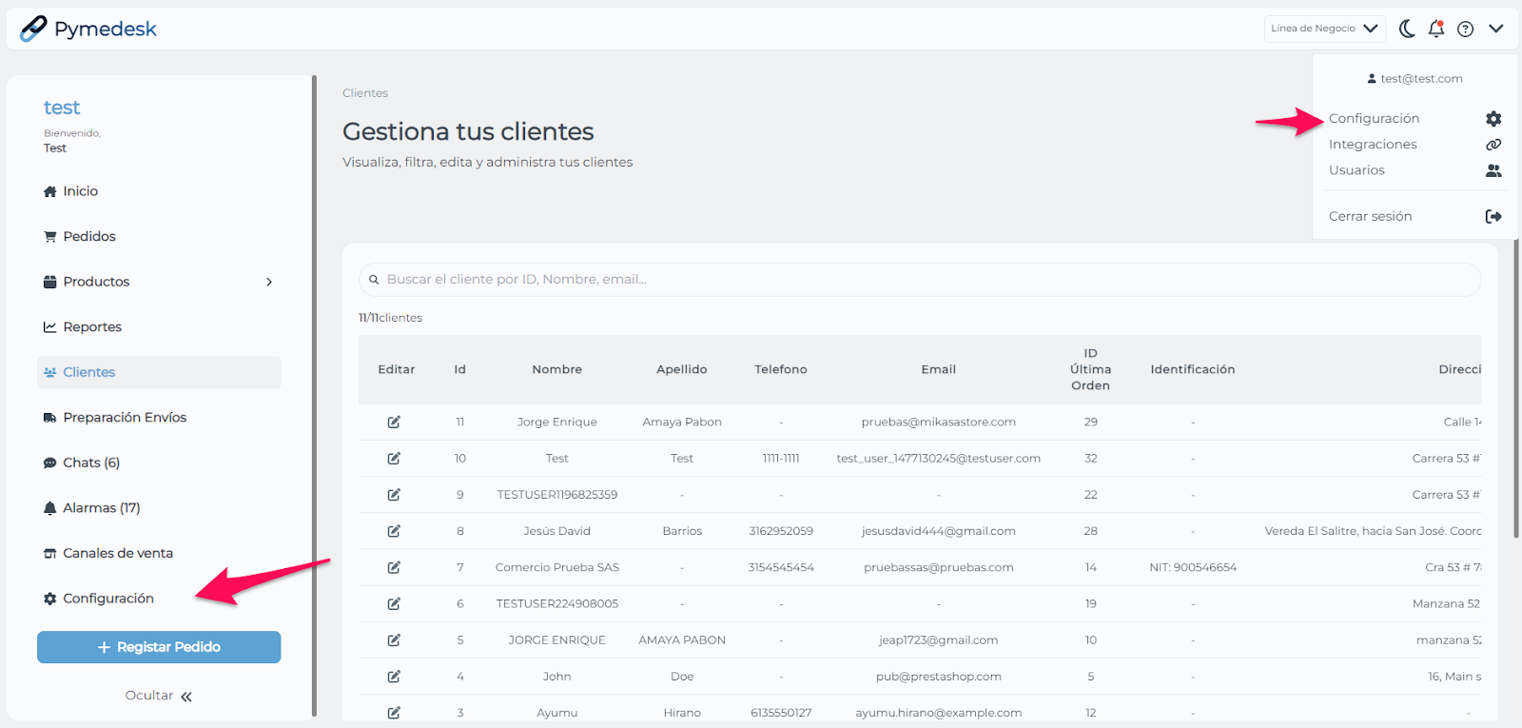Click email pub@prestashop.com

(938, 677)
